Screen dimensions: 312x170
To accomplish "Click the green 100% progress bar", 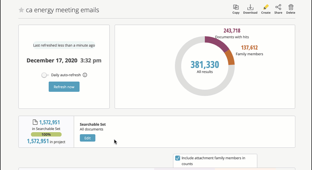I will (x=46, y=134).
